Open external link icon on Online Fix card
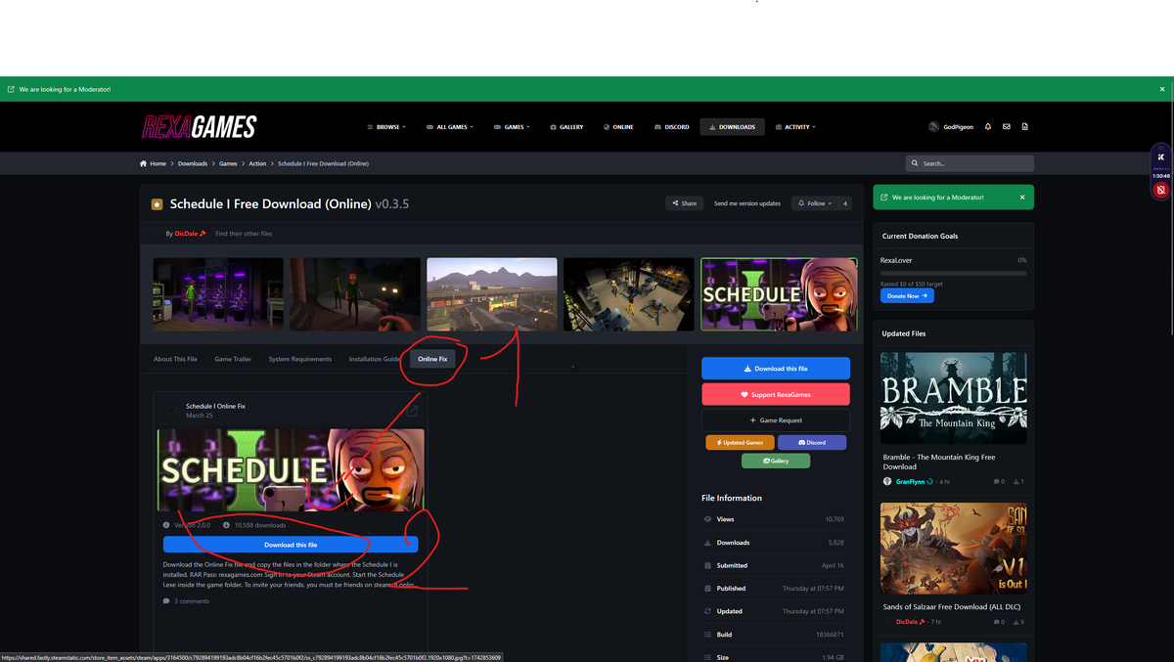 [412, 411]
